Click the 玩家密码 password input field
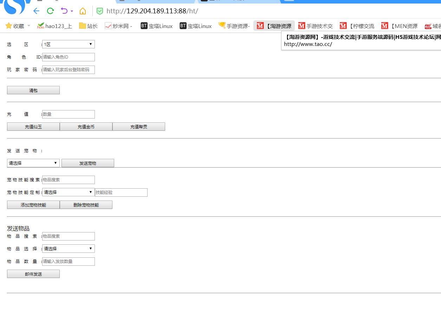 click(68, 70)
